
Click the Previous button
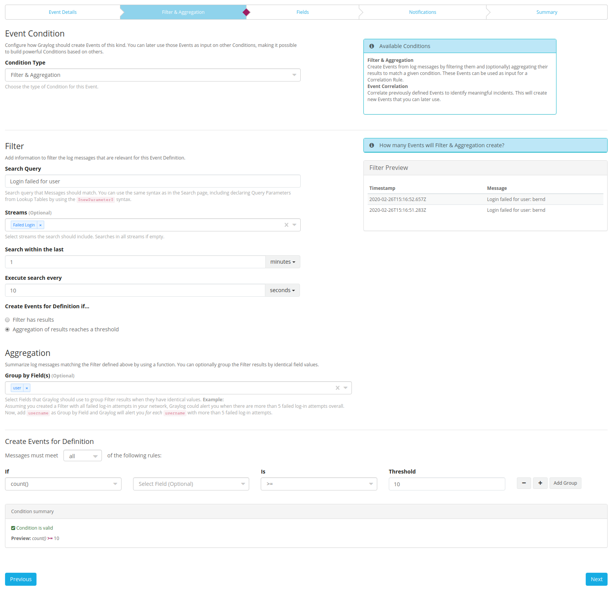click(x=21, y=579)
